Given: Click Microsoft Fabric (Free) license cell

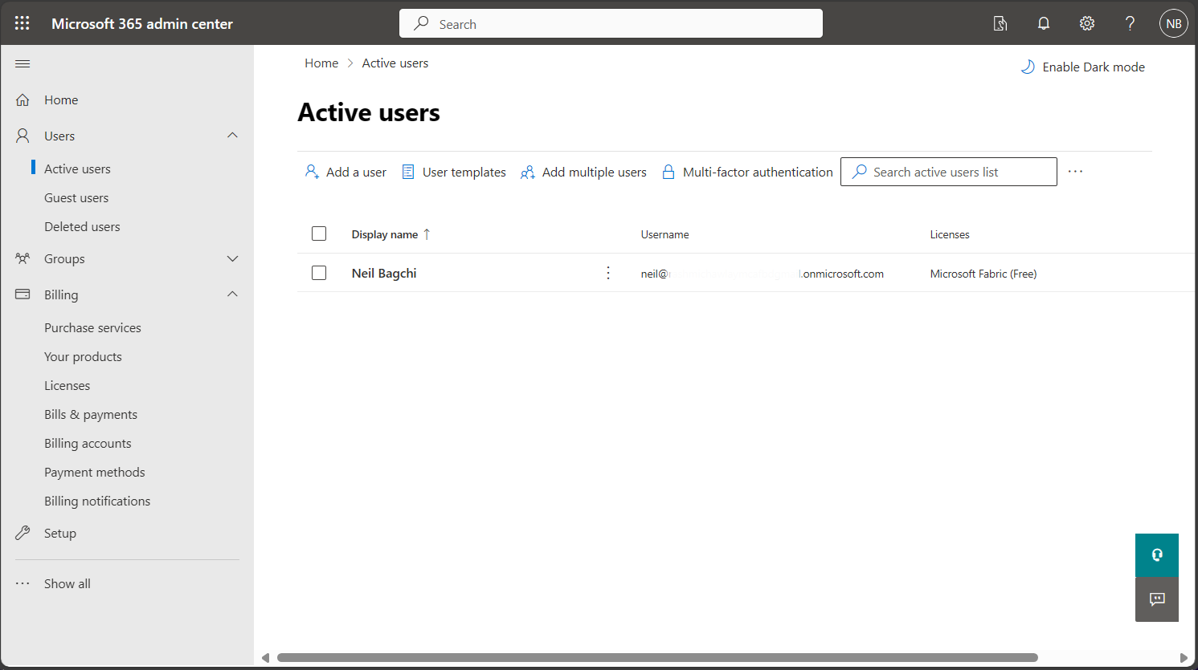Looking at the screenshot, I should click(983, 274).
